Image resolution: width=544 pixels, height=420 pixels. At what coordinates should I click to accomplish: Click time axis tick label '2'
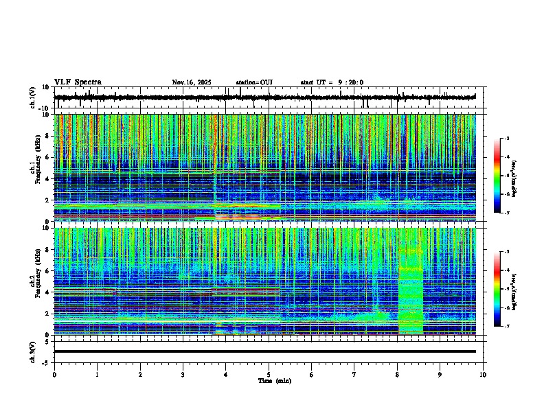pyautogui.click(x=140, y=375)
